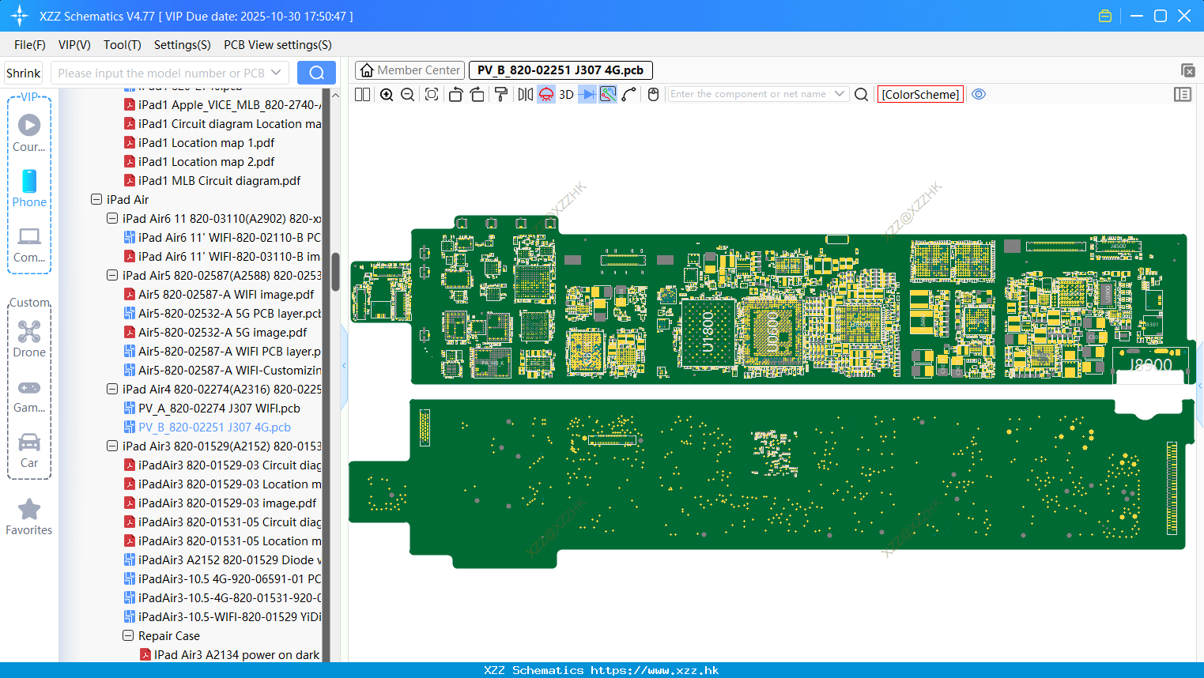
Task: Rotate the board clockwise
Action: pyautogui.click(x=477, y=94)
